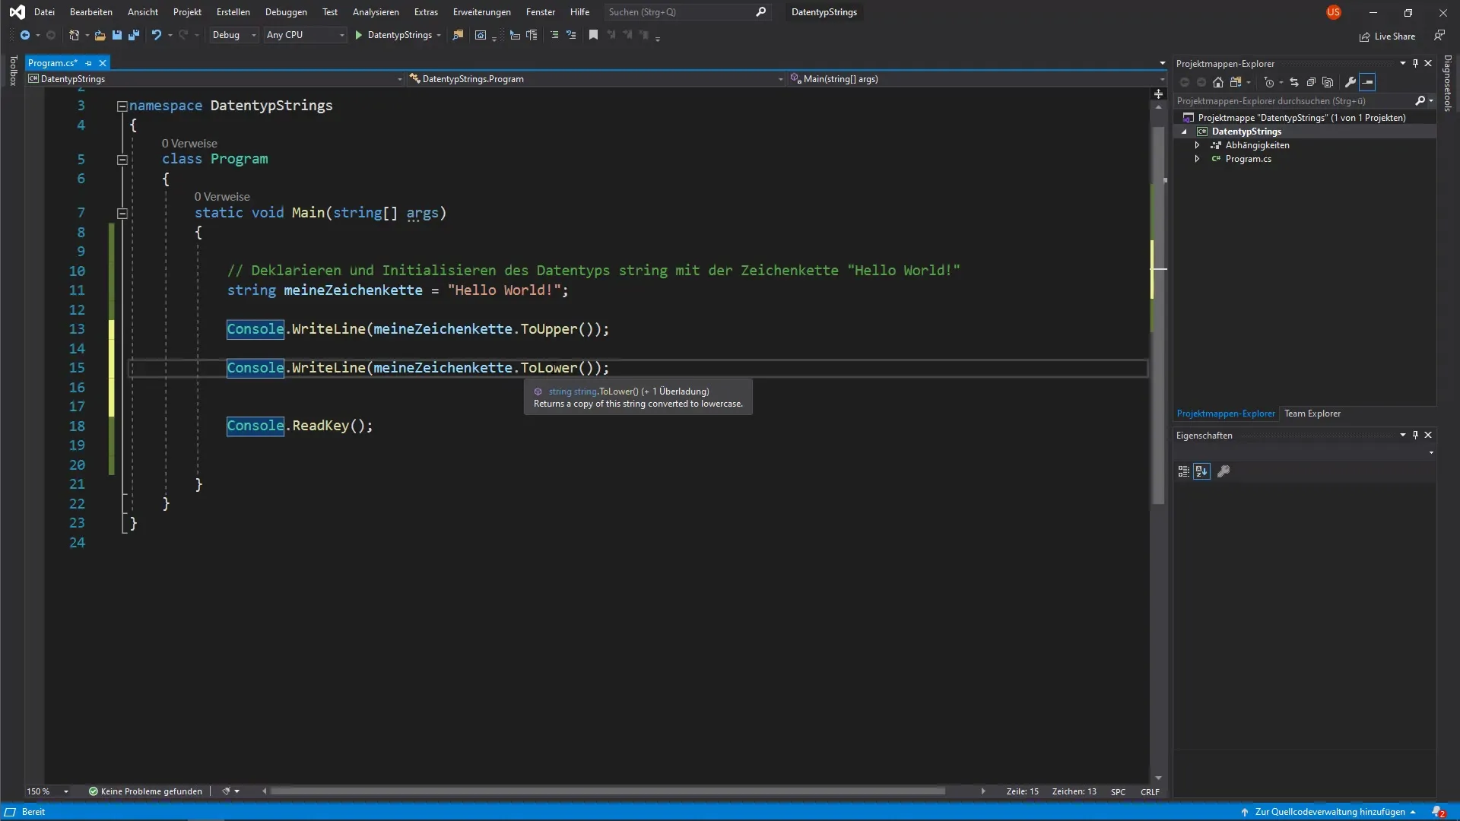
Task: Click the search magnifier icon in Projektmappen-Explorer
Action: click(x=1420, y=100)
